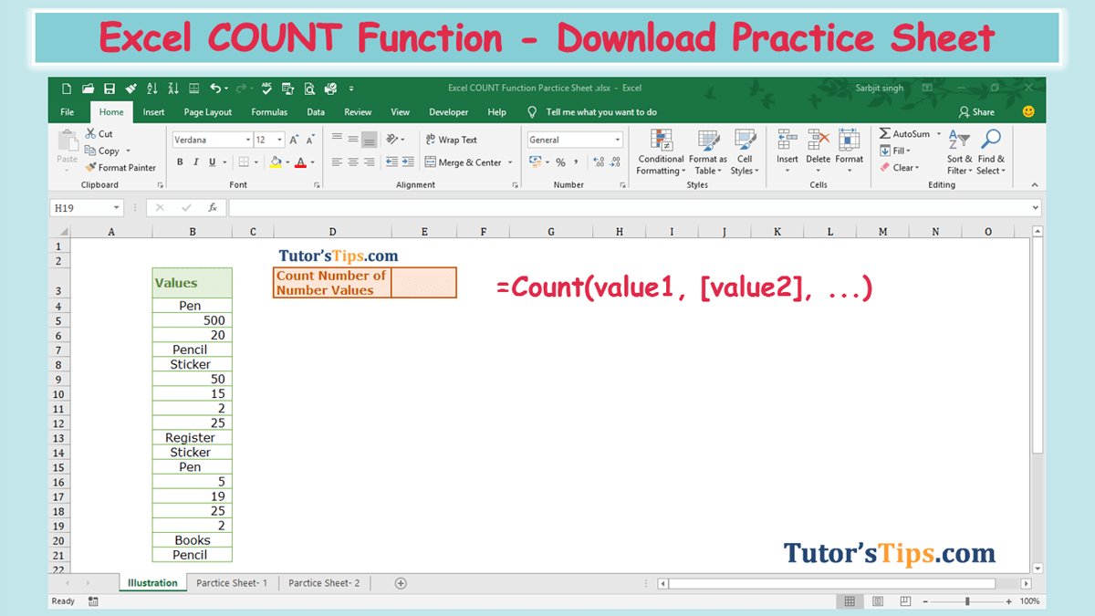
Task: Click the New workbook icon in Quick Access Toolbar
Action: coord(67,89)
